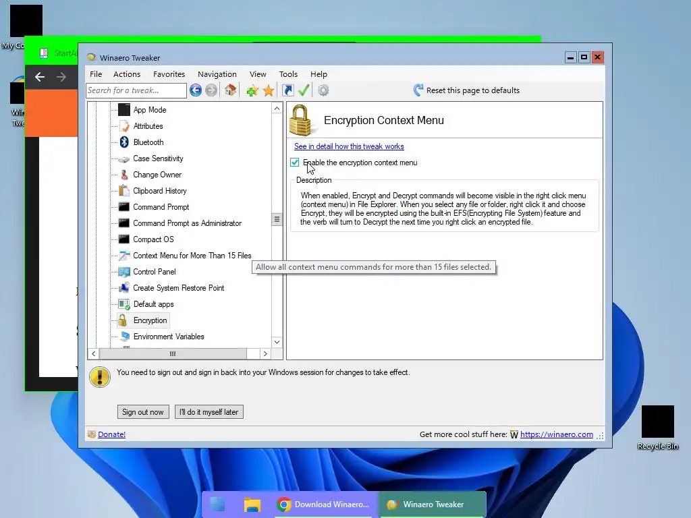Open the Actions menu

(127, 74)
